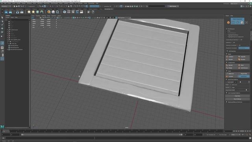The image size is (252, 142).
Task: Click the yellow sun light shelf icon
Action: click(33, 12)
